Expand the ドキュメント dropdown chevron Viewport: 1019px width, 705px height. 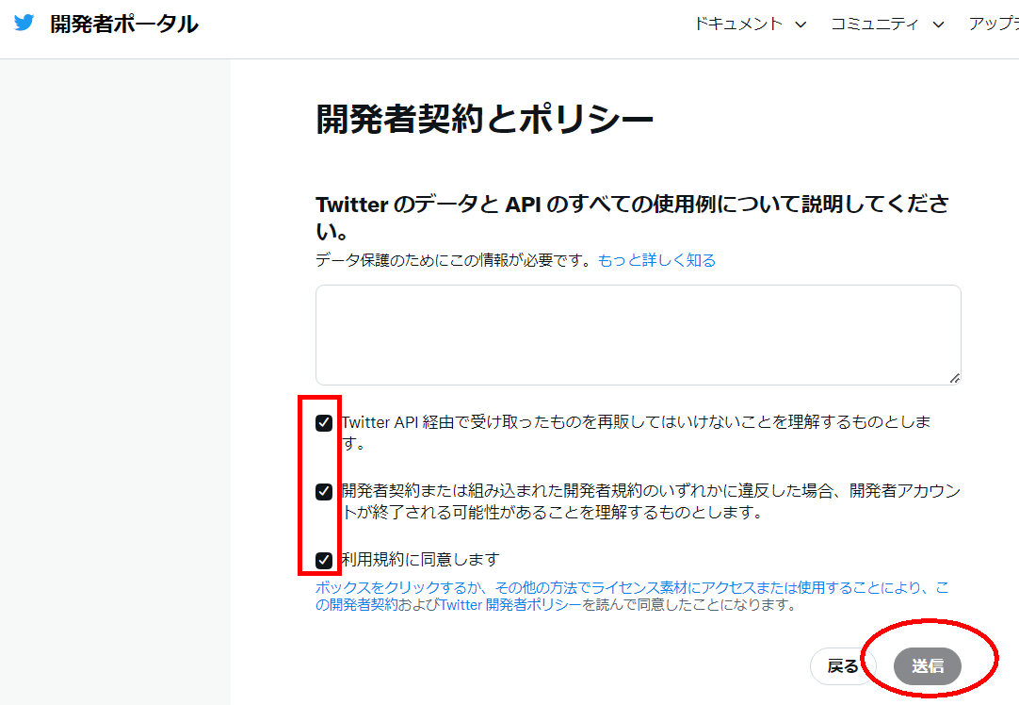(801, 25)
